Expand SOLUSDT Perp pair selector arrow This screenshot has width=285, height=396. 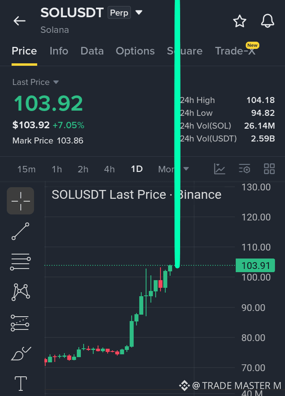click(139, 12)
